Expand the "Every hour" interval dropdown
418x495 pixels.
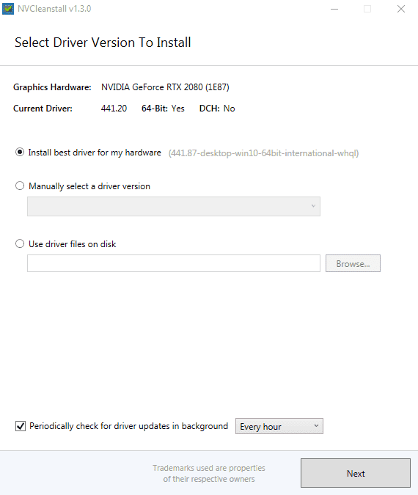[x=279, y=426]
